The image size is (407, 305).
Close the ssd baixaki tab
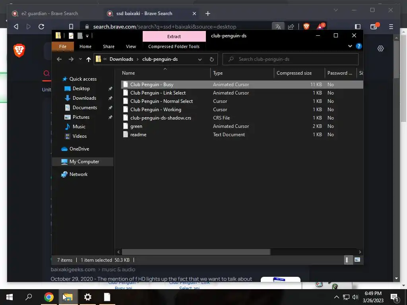194,14
